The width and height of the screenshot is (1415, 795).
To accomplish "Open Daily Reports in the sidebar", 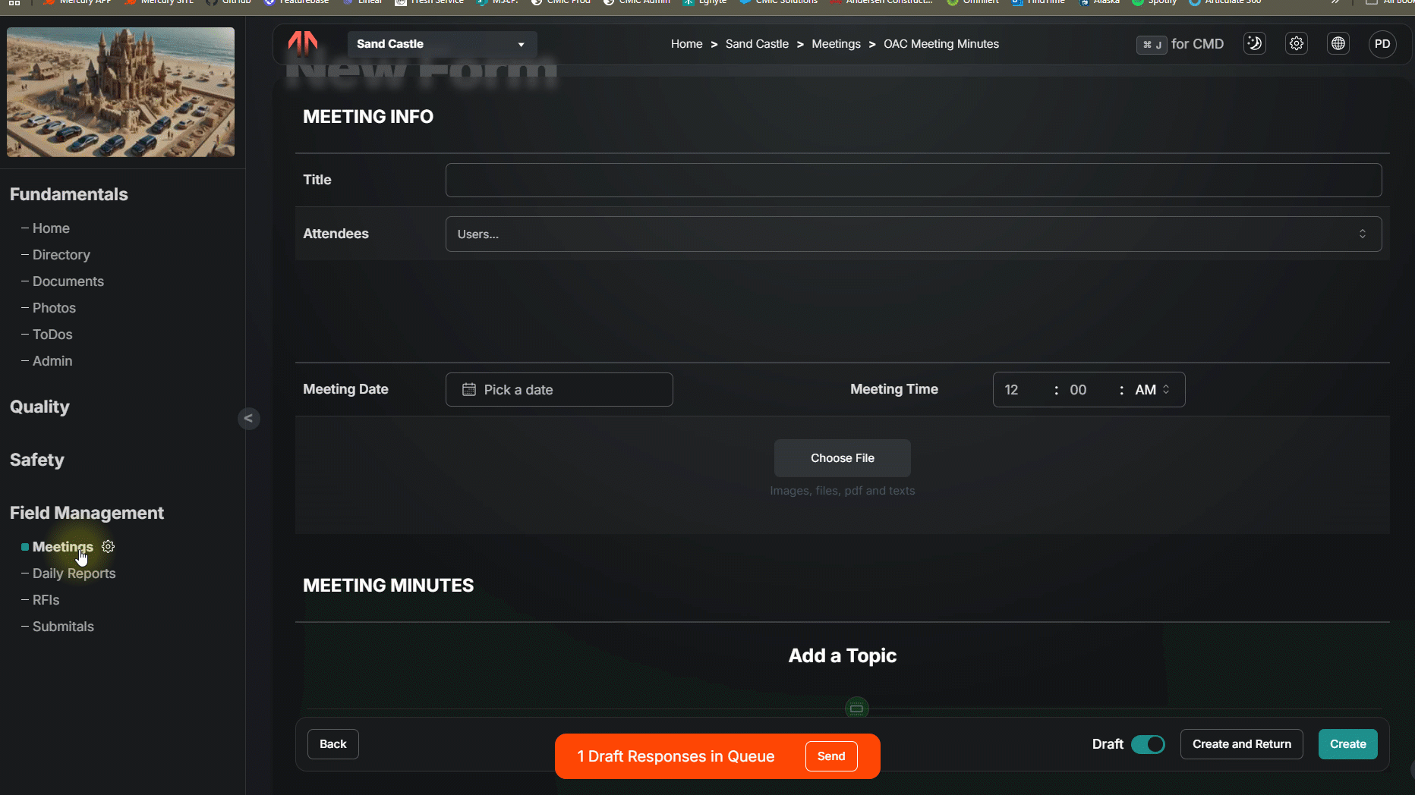I will 74,573.
